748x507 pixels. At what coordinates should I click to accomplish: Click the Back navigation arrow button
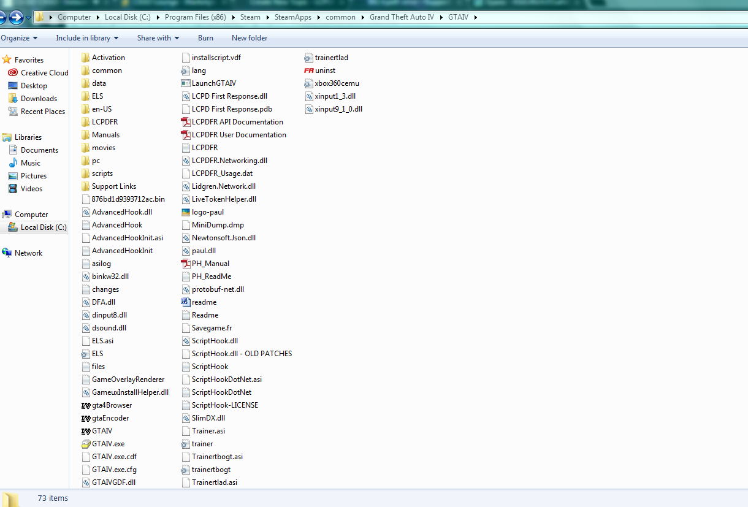point(2,18)
